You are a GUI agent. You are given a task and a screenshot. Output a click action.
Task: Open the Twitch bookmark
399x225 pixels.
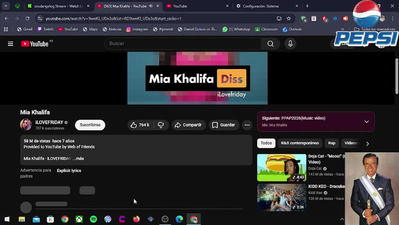(46, 29)
